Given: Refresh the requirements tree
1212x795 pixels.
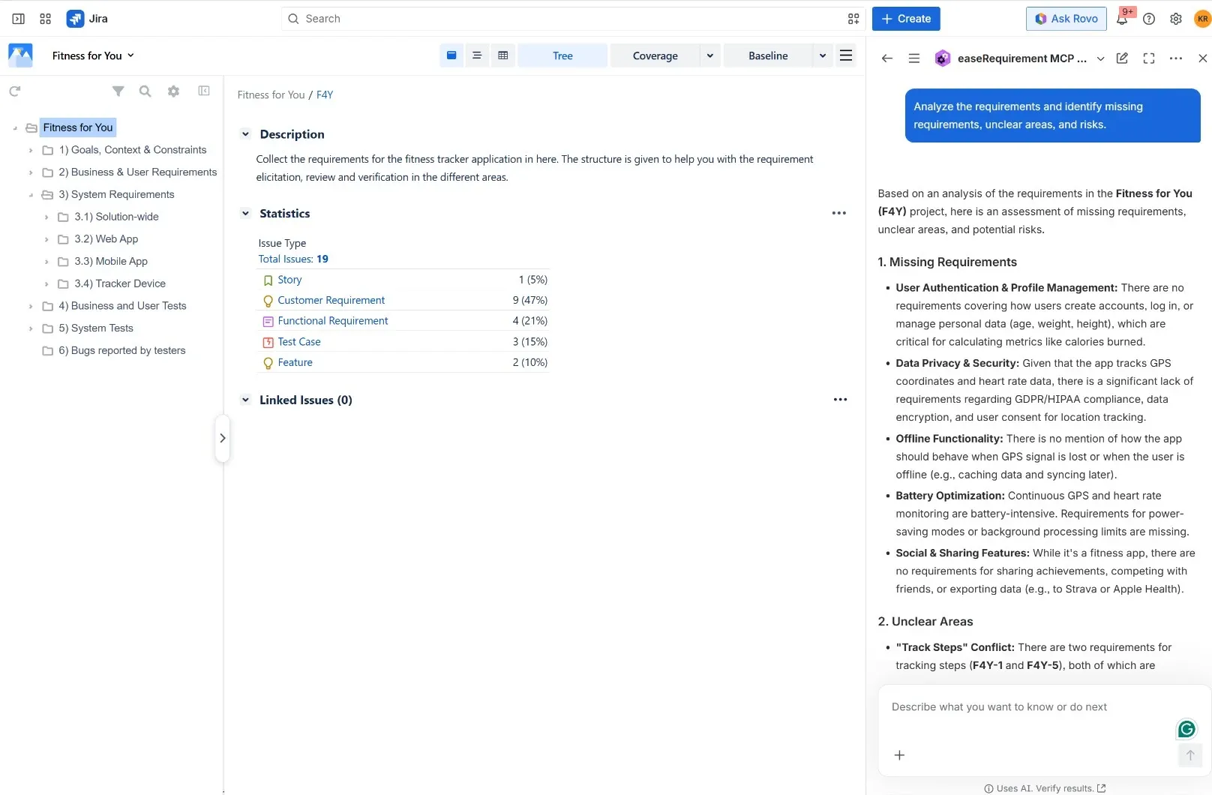Looking at the screenshot, I should tap(15, 91).
